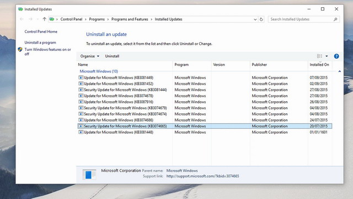Select Update for Microsoft Windows (KB3074678)
Screen dimensions: 353x199
click(x=119, y=96)
